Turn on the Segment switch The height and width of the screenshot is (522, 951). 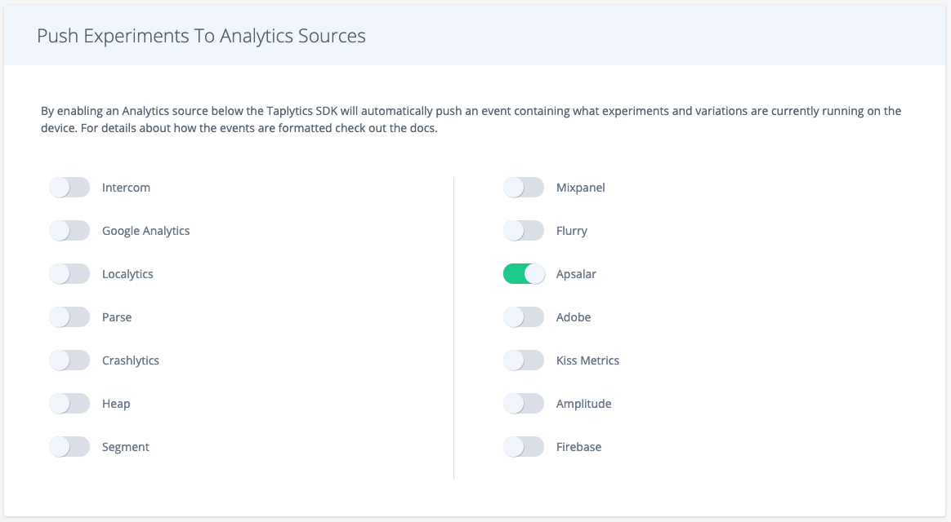(x=69, y=447)
